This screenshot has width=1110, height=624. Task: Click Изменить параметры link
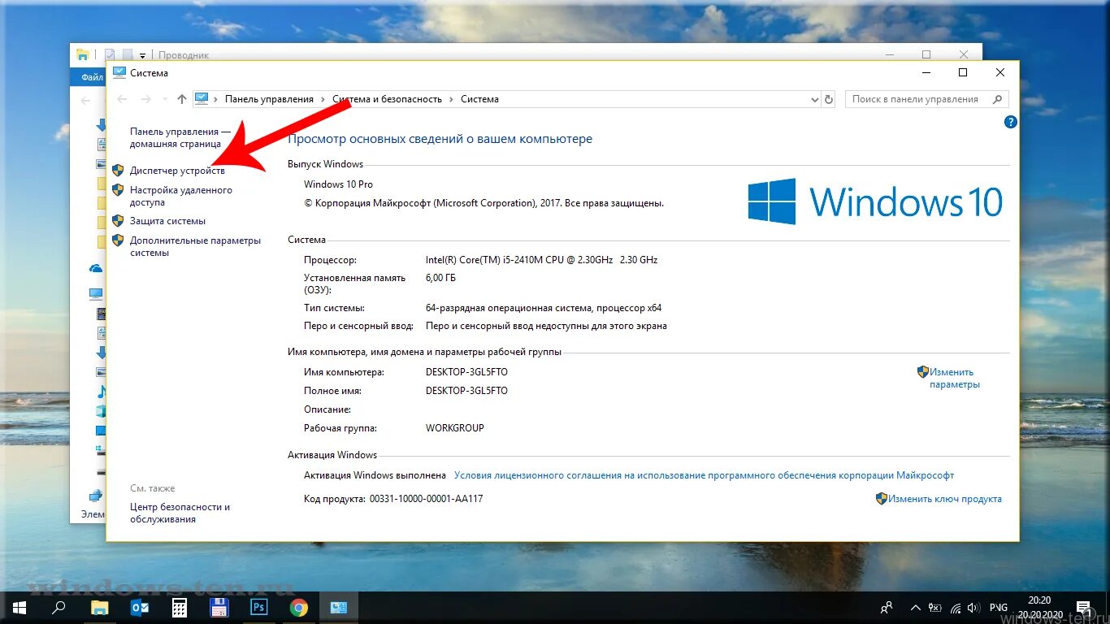(954, 378)
